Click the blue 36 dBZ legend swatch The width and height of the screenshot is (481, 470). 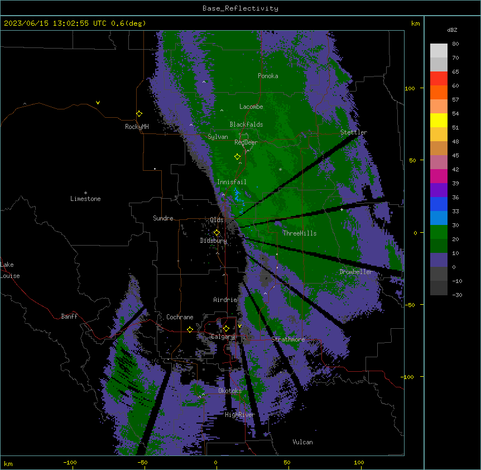tap(439, 204)
